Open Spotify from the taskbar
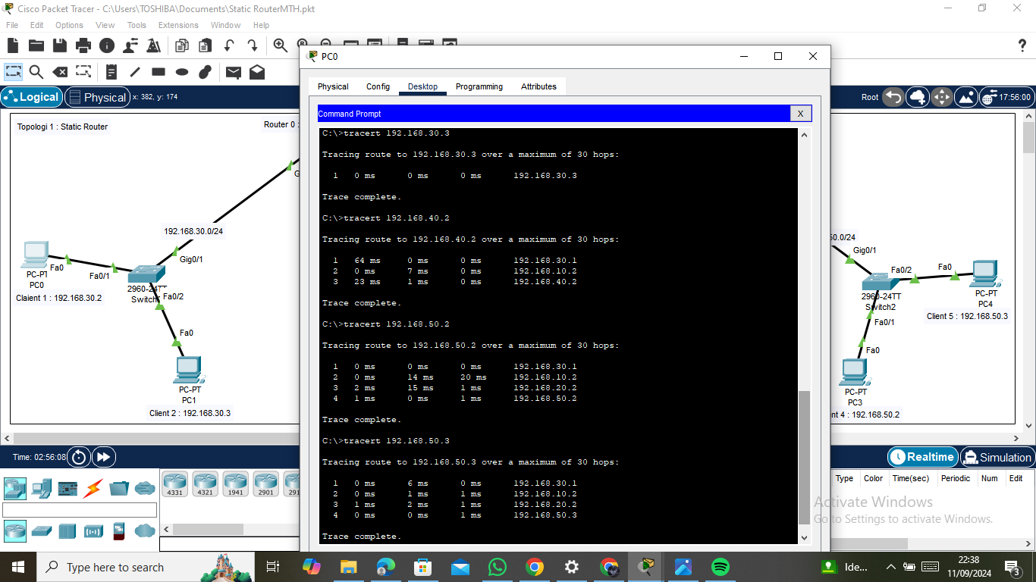 pos(720,567)
